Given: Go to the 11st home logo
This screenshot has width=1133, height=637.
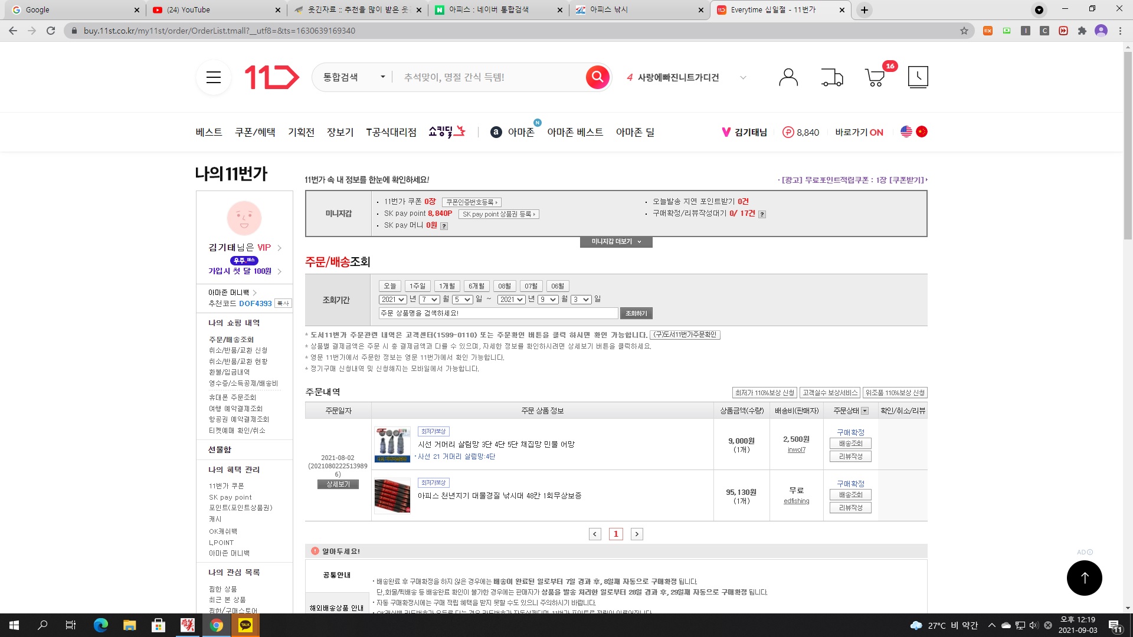Looking at the screenshot, I should pos(272,77).
